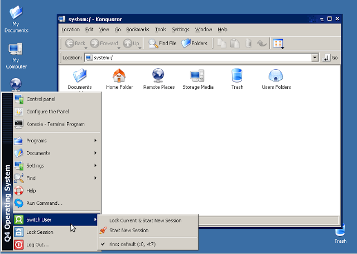Open the Bookmarks menu
The height and width of the screenshot is (254, 357).
137,30
